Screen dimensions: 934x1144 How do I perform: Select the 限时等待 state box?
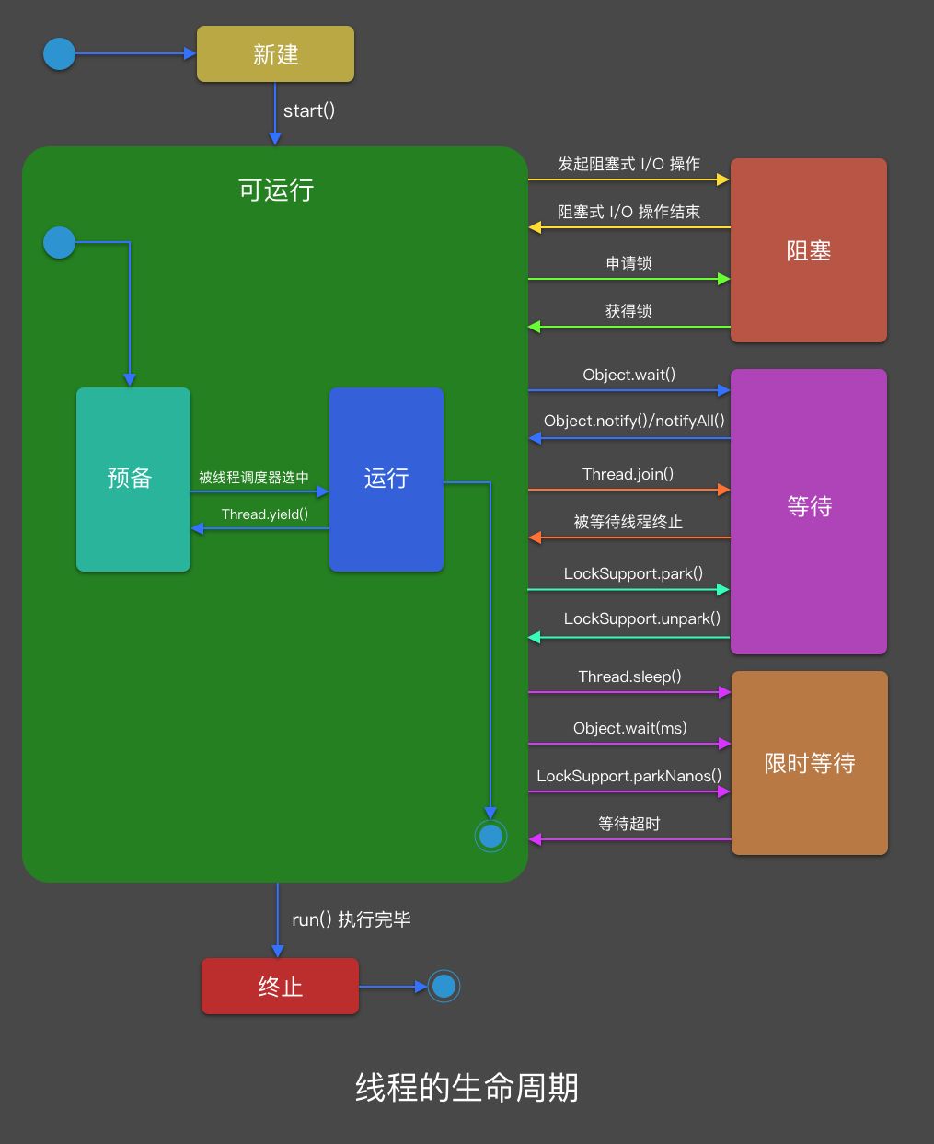tap(808, 763)
